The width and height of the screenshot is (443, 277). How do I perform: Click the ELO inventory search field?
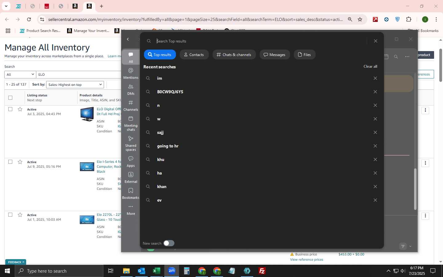79,74
